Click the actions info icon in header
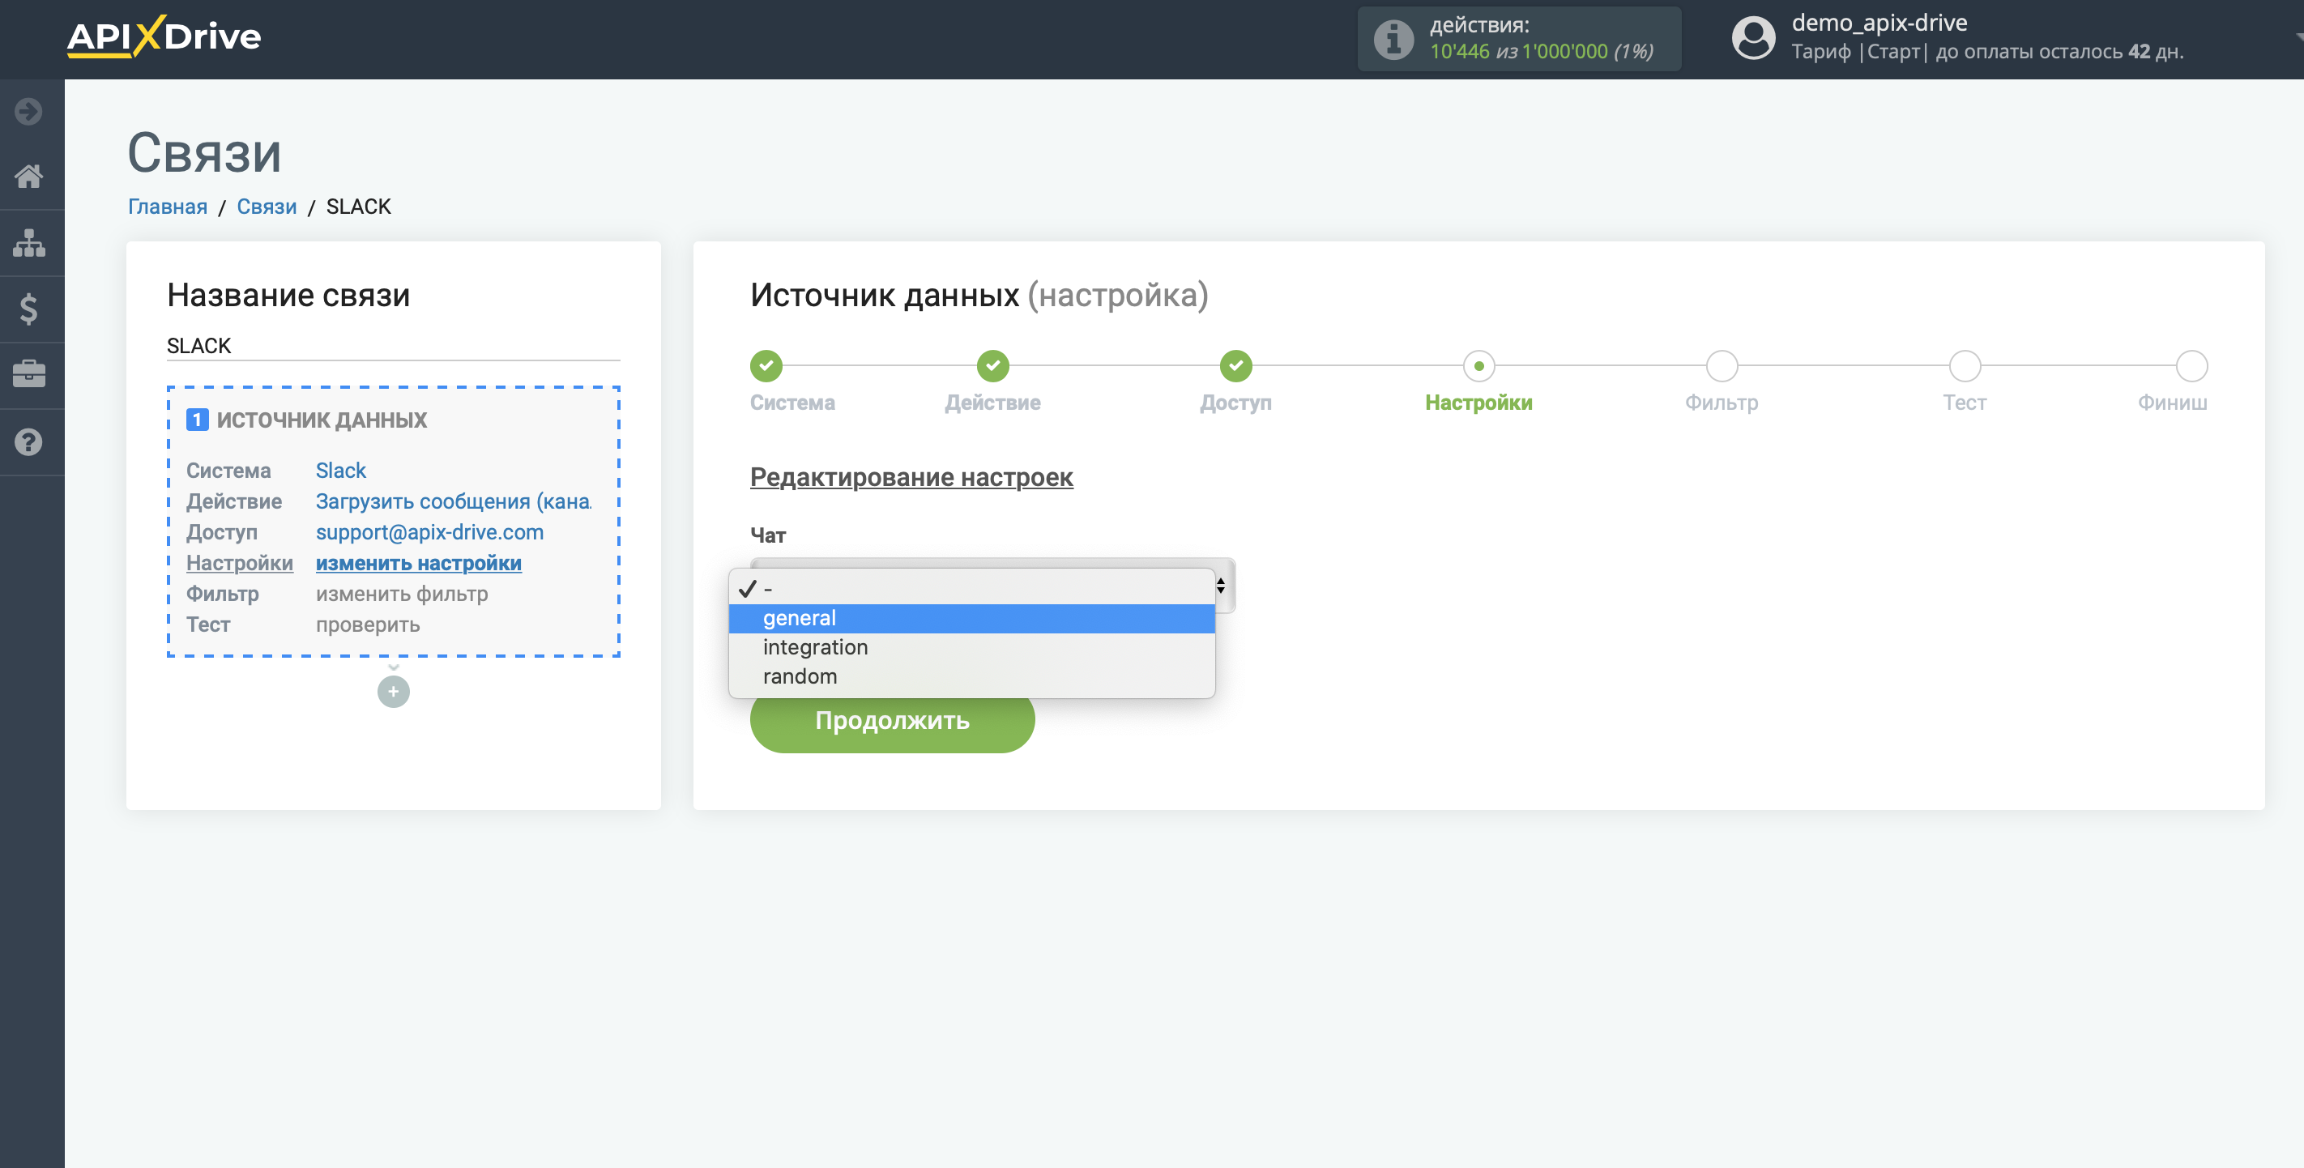This screenshot has width=2304, height=1168. pyautogui.click(x=1393, y=40)
